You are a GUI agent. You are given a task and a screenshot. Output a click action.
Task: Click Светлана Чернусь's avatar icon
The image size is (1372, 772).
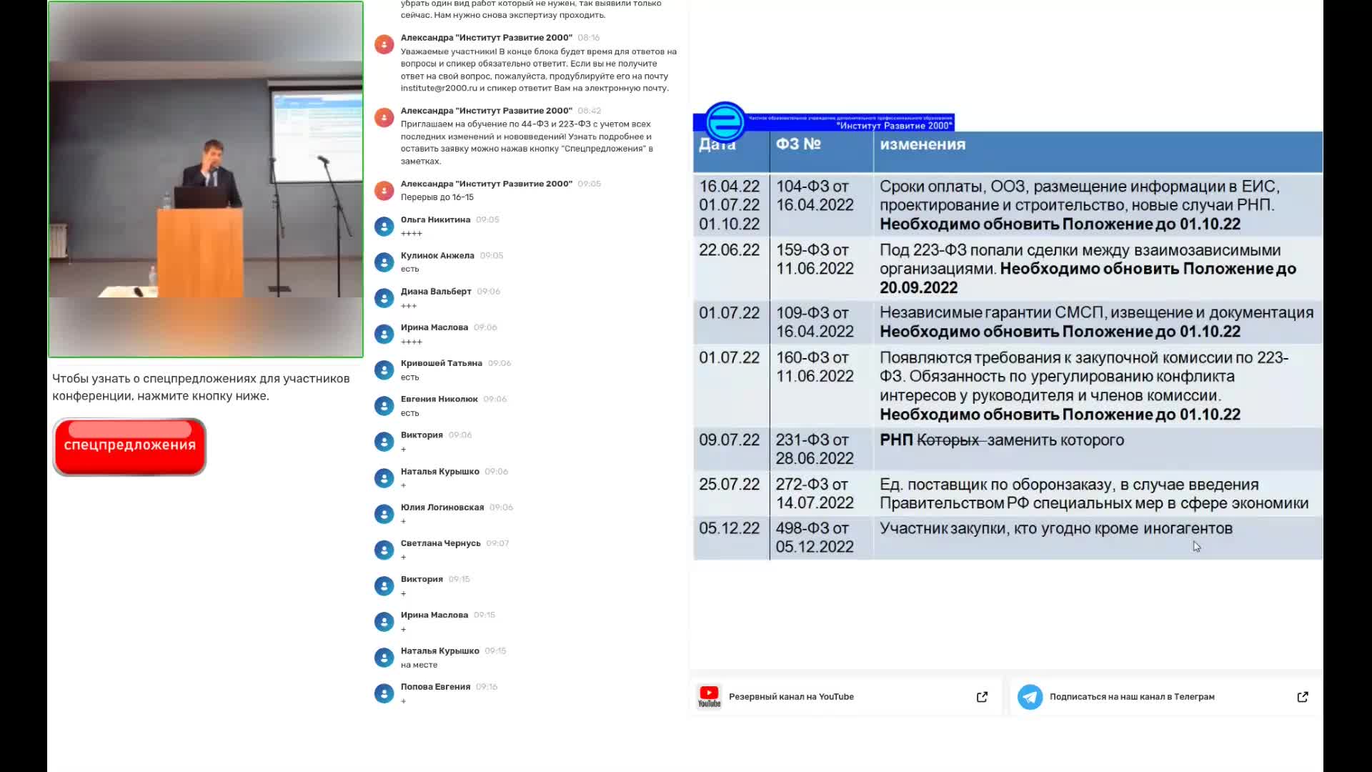(x=384, y=550)
